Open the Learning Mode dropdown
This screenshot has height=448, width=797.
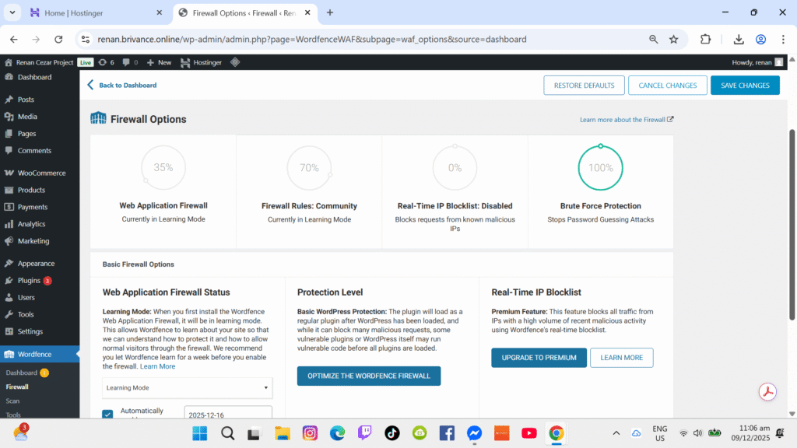pyautogui.click(x=188, y=387)
